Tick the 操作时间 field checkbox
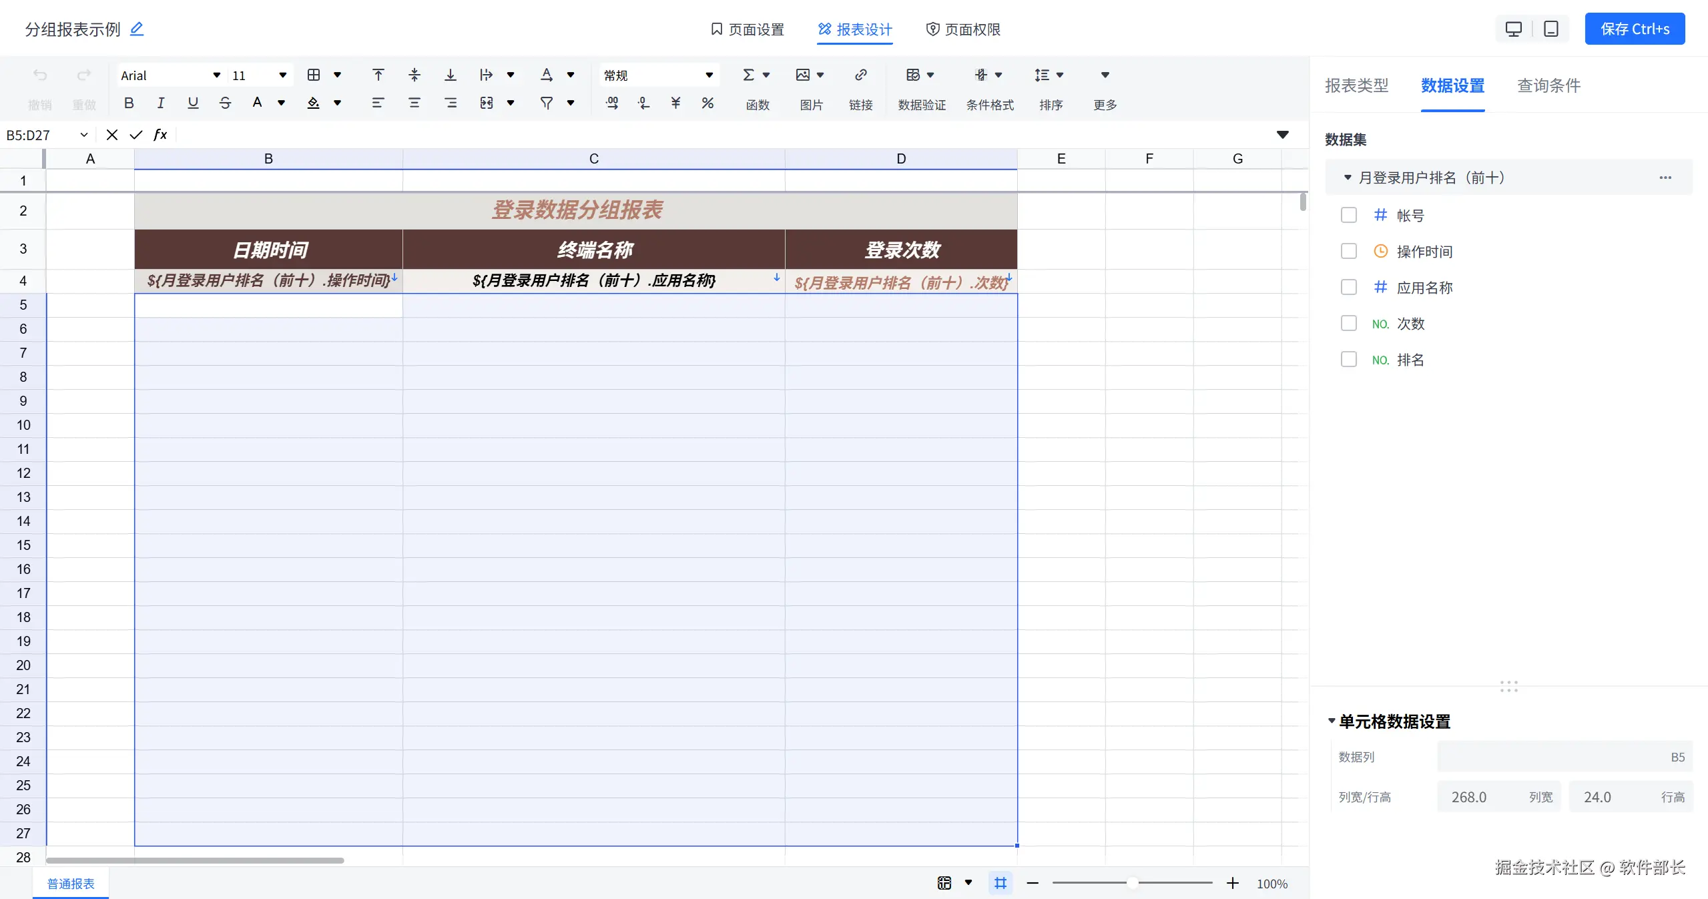1708x899 pixels. 1348,251
